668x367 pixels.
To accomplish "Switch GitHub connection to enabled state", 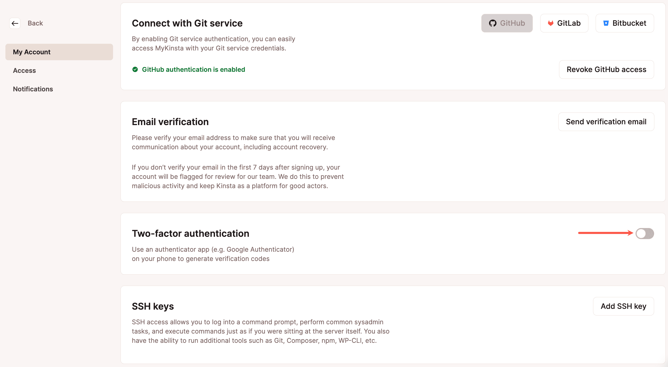I will tap(507, 23).
